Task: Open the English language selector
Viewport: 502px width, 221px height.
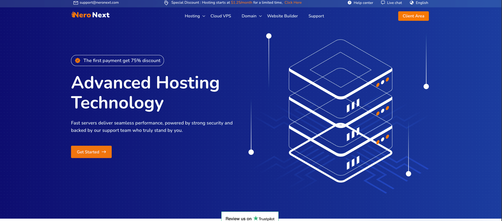Action: pos(422,3)
